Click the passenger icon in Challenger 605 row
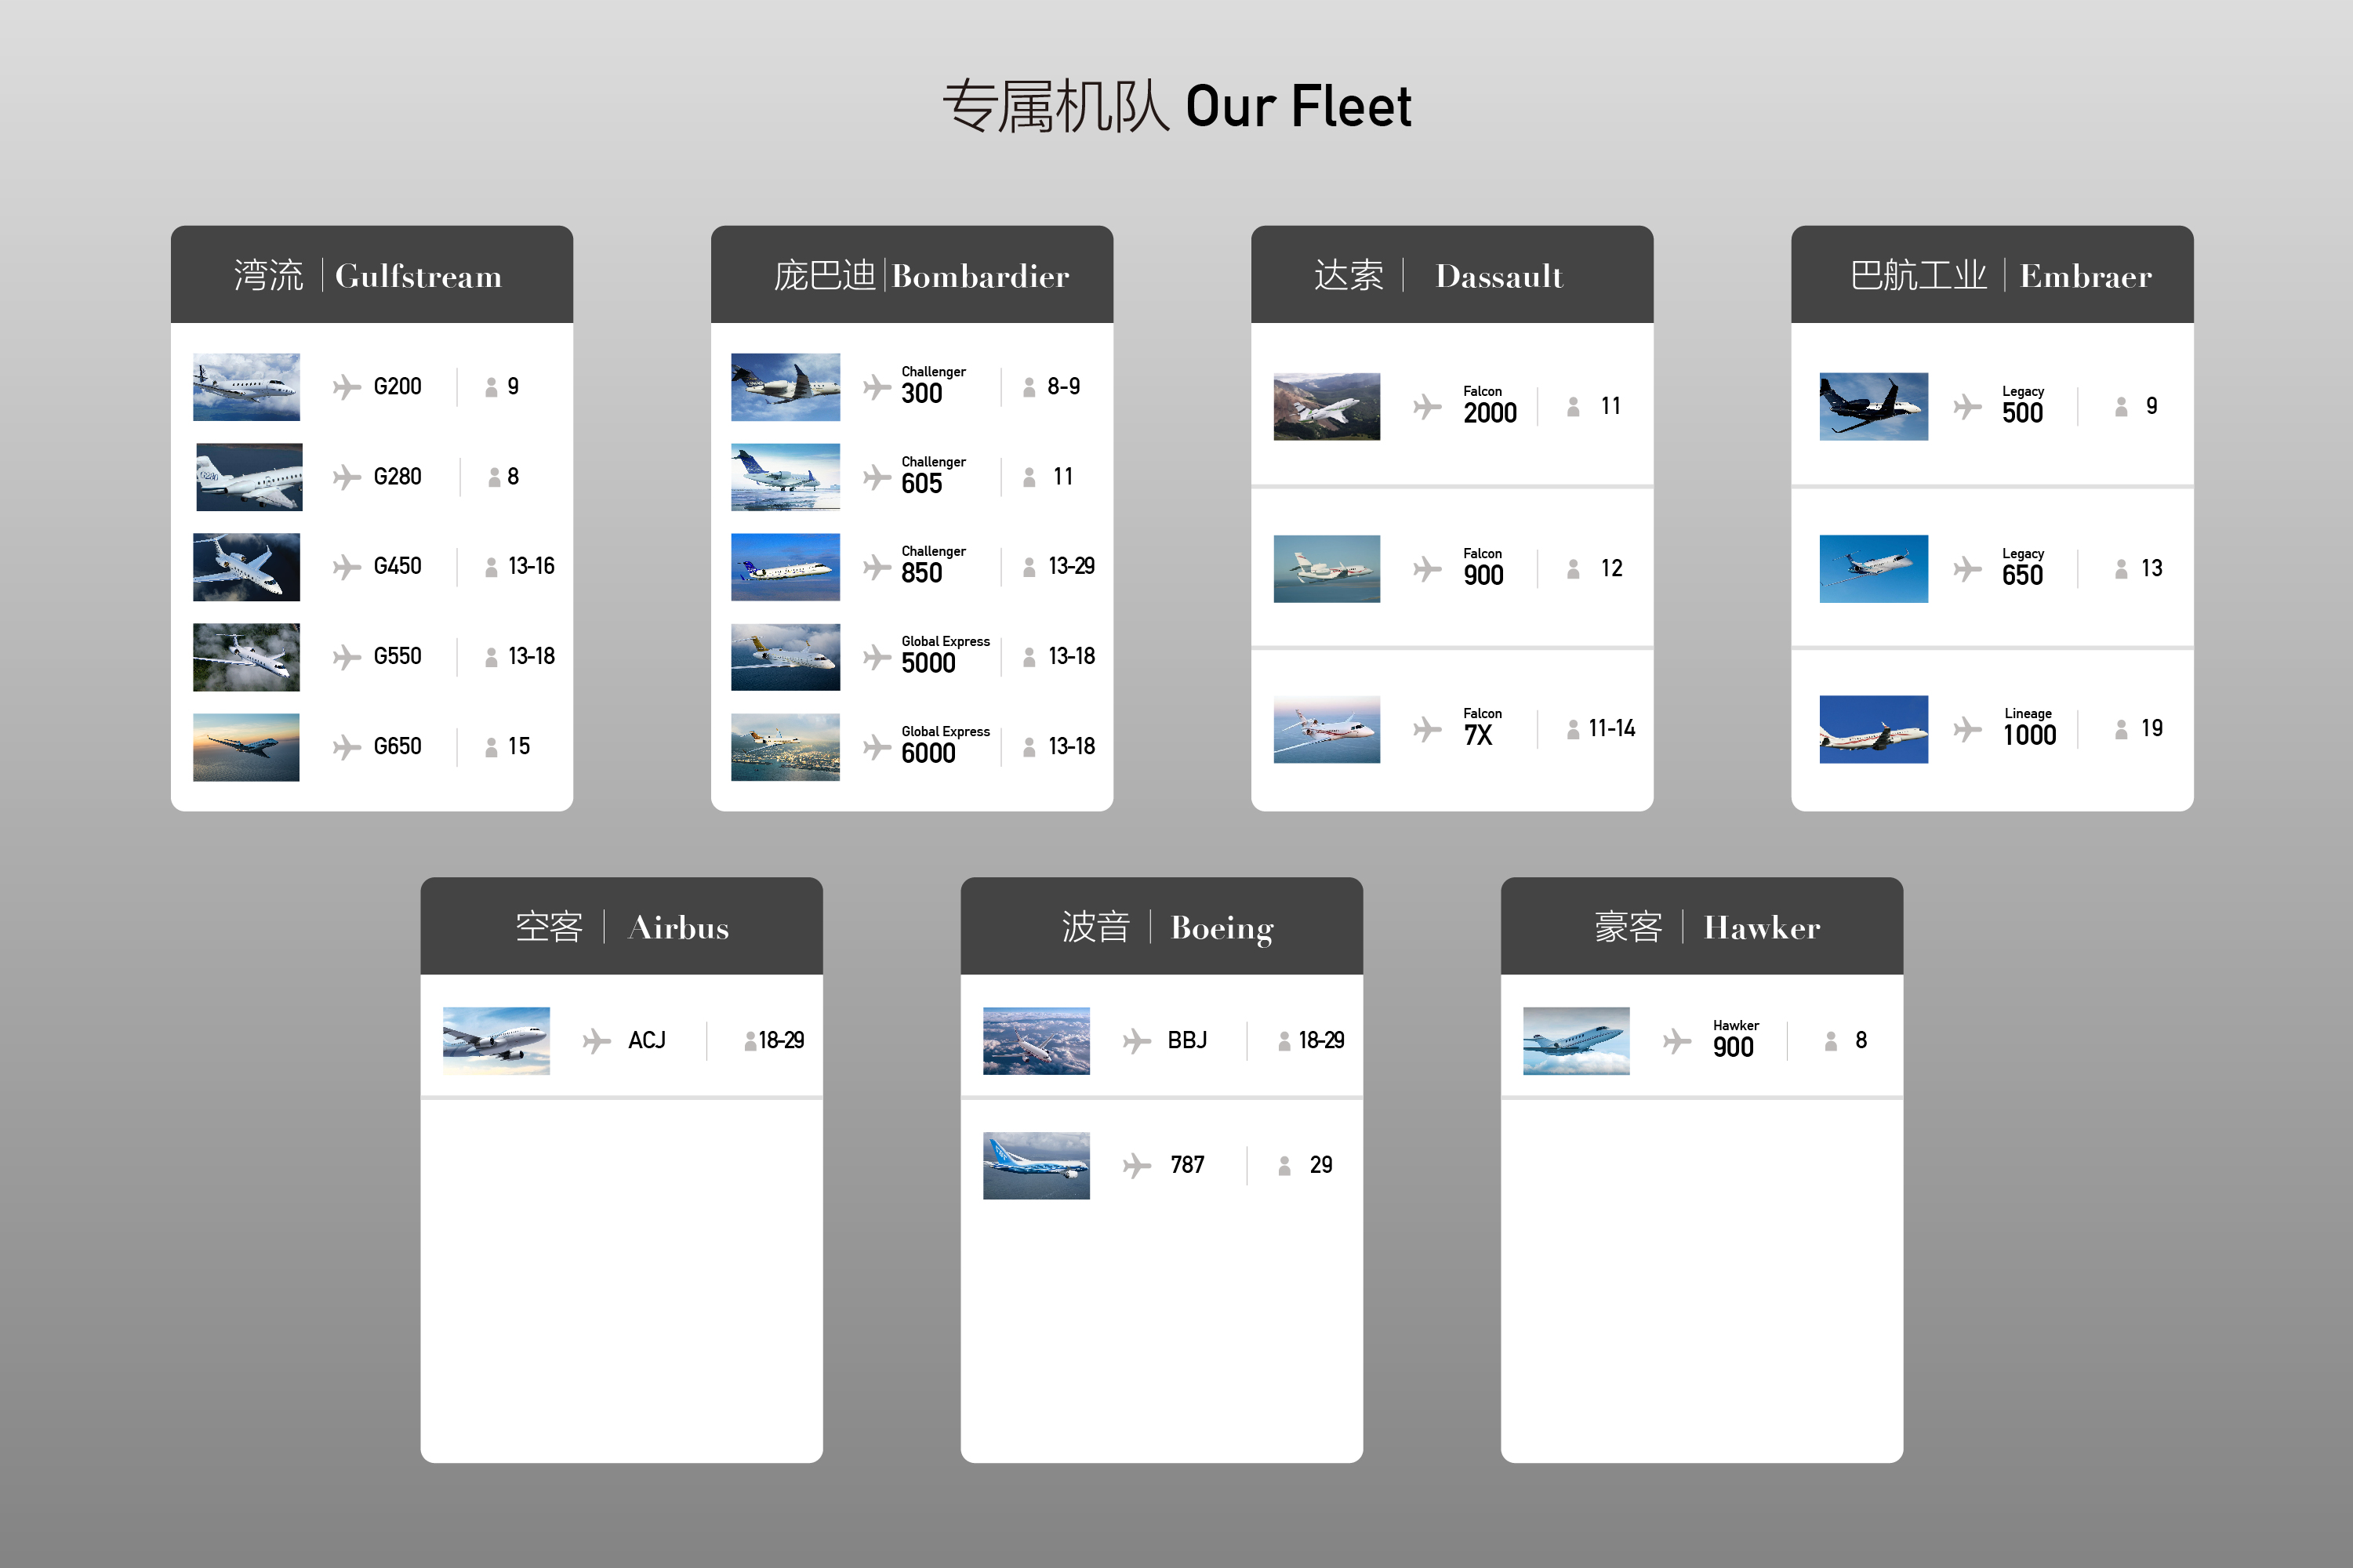 pyautogui.click(x=1029, y=478)
